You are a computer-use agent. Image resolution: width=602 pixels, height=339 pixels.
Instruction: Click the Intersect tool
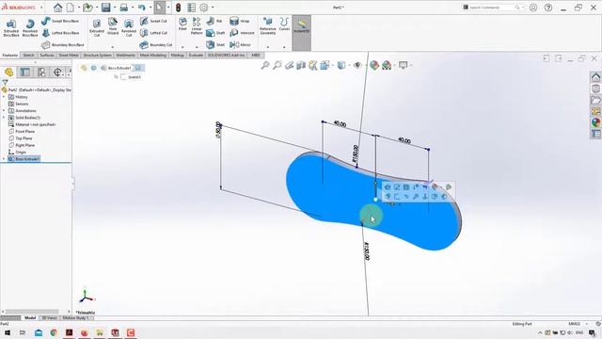(242, 33)
